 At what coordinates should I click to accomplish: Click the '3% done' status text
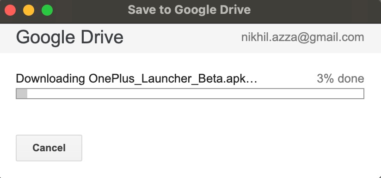pos(340,79)
